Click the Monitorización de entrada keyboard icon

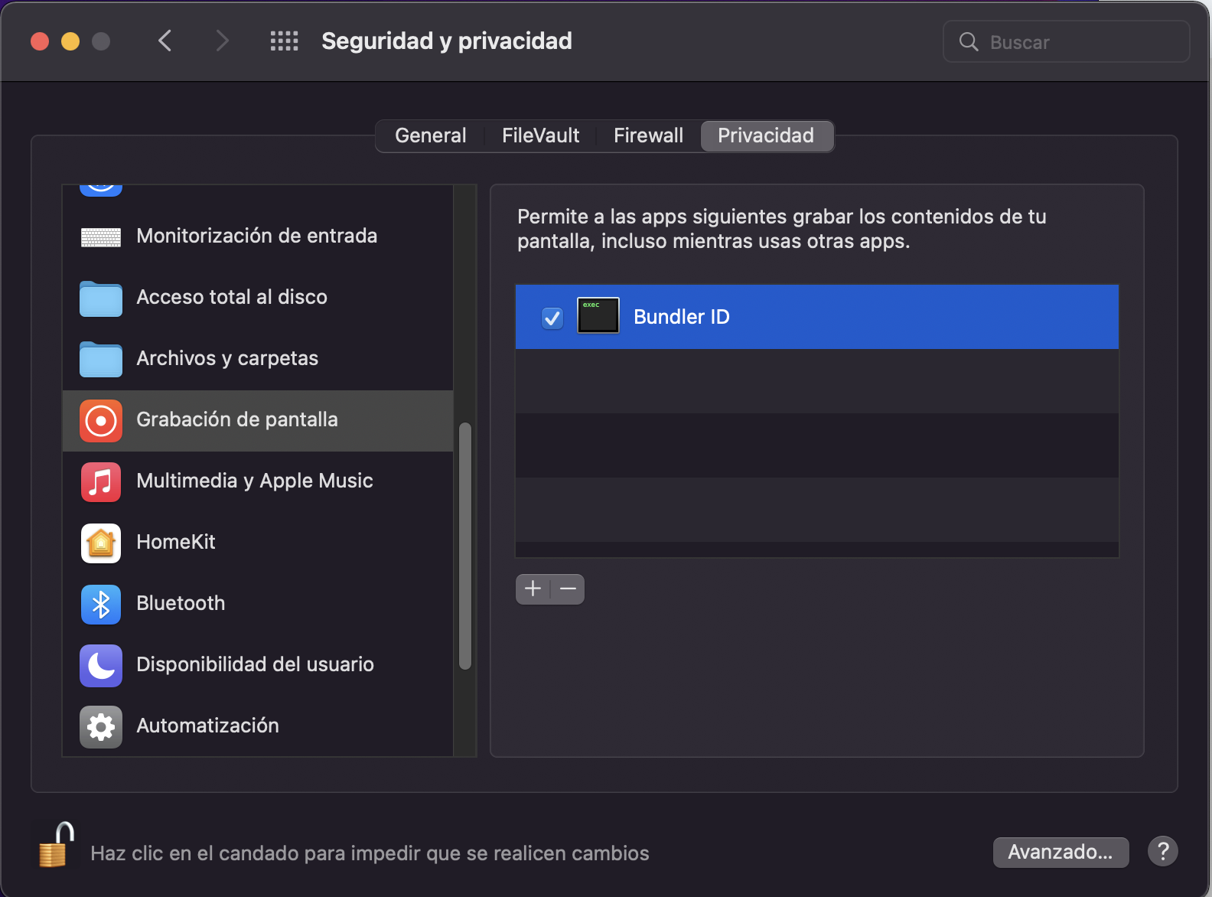click(x=101, y=237)
